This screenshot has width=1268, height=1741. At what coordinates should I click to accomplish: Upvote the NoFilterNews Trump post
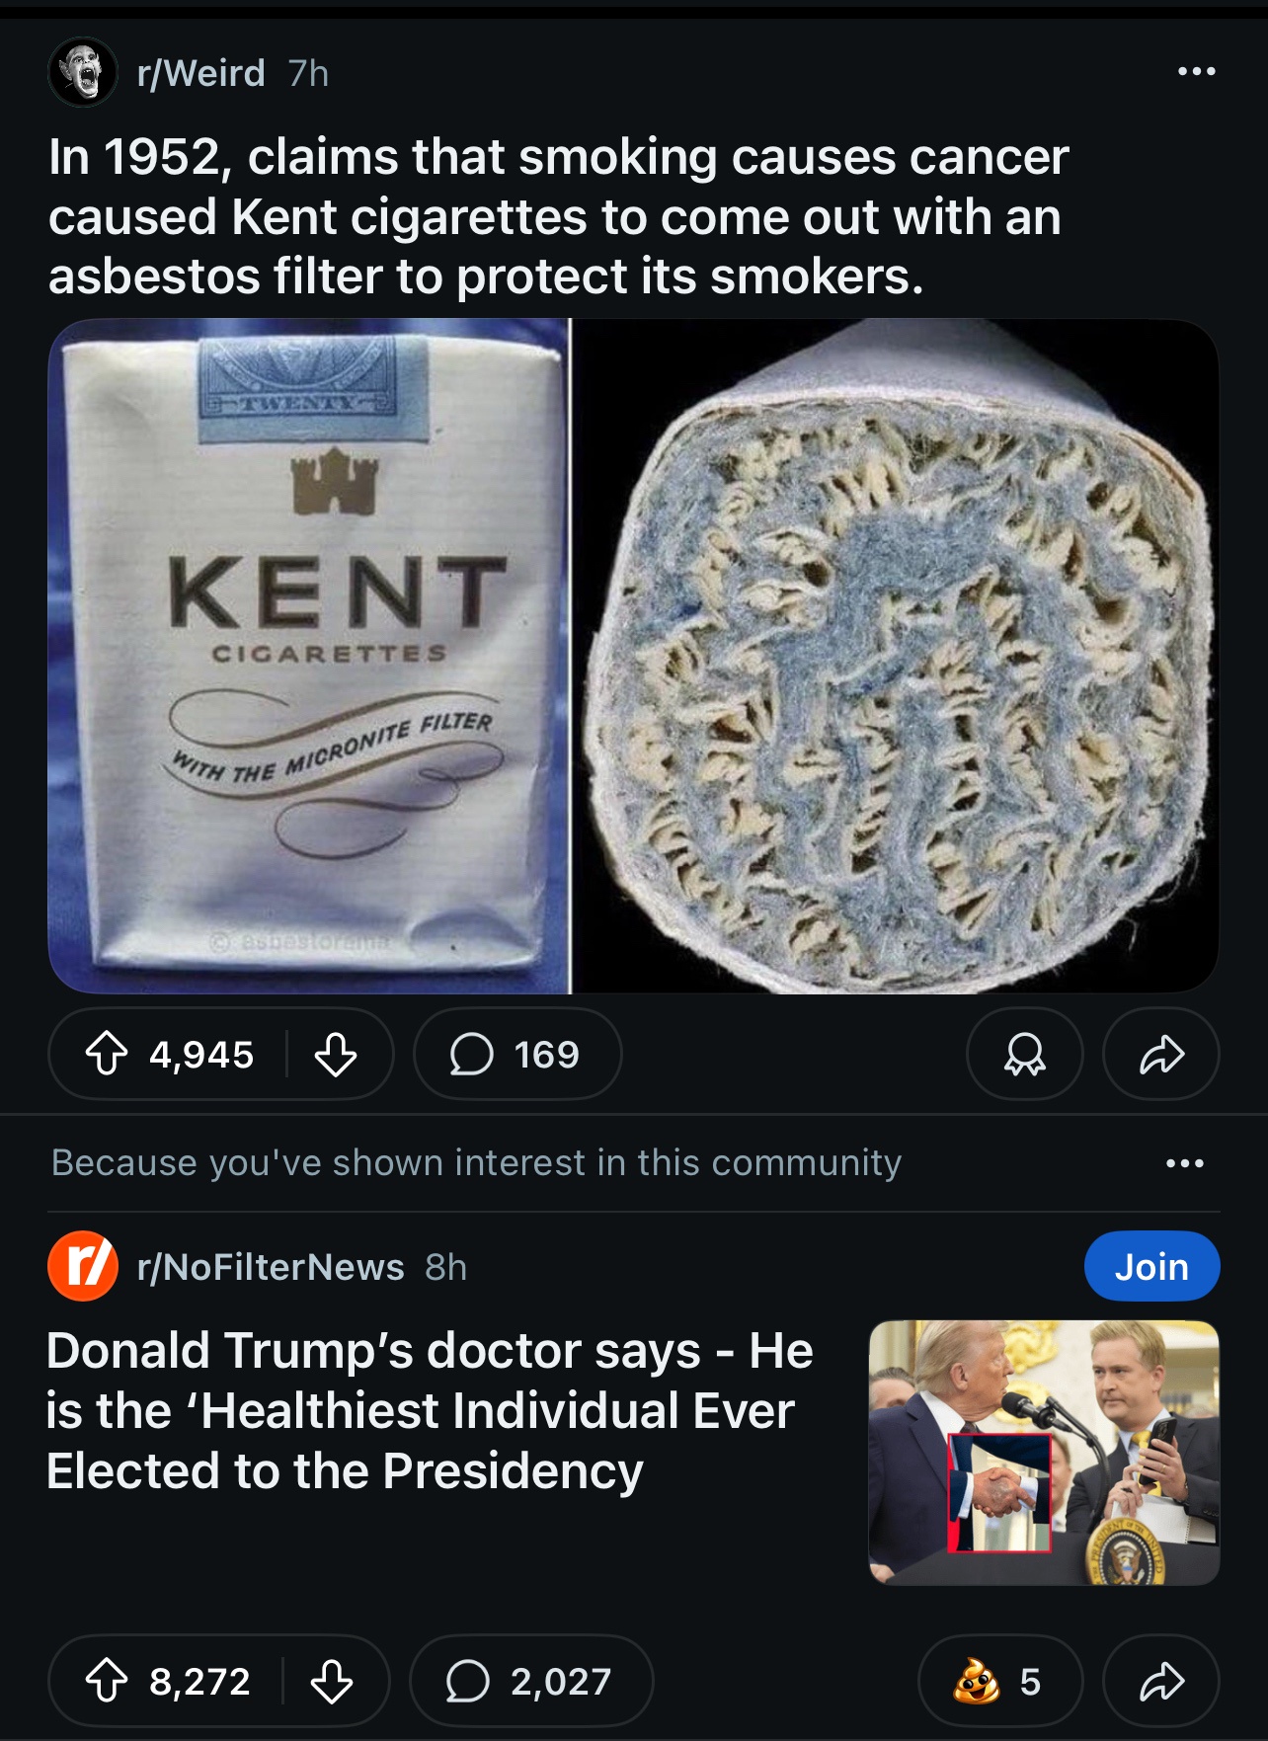coord(107,1681)
